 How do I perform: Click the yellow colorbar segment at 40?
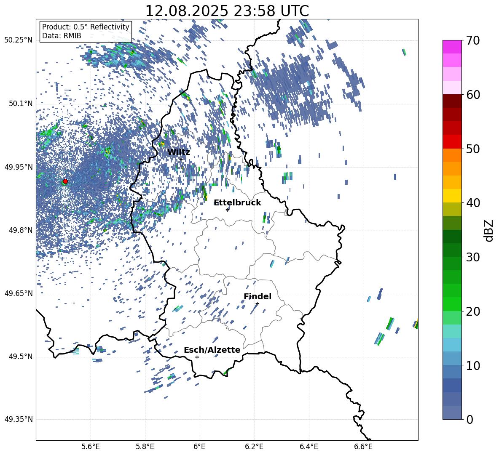[x=452, y=196]
